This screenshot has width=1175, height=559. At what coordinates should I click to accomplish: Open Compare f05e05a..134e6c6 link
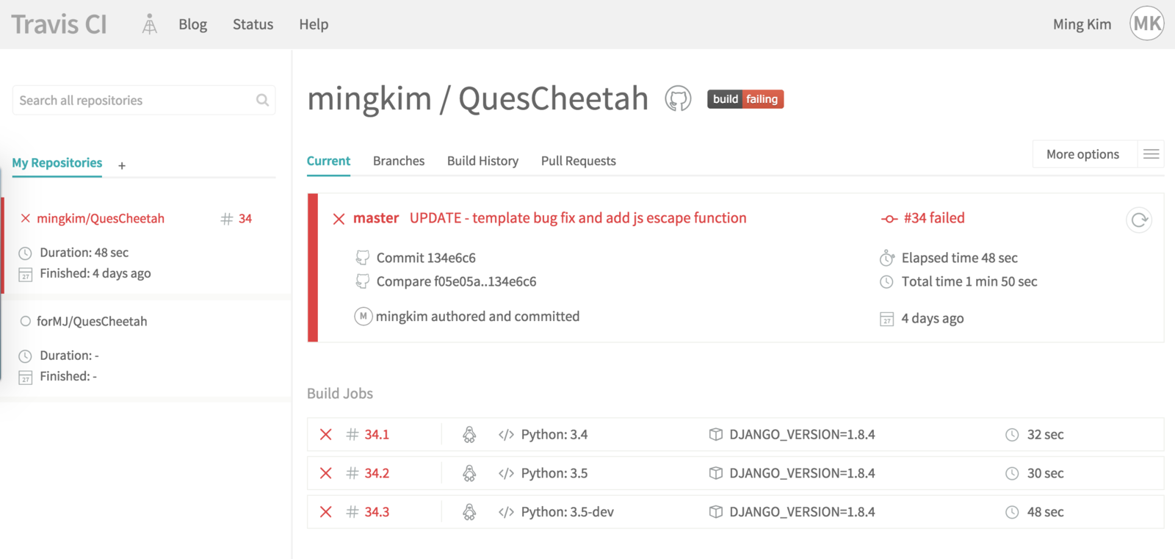point(456,281)
